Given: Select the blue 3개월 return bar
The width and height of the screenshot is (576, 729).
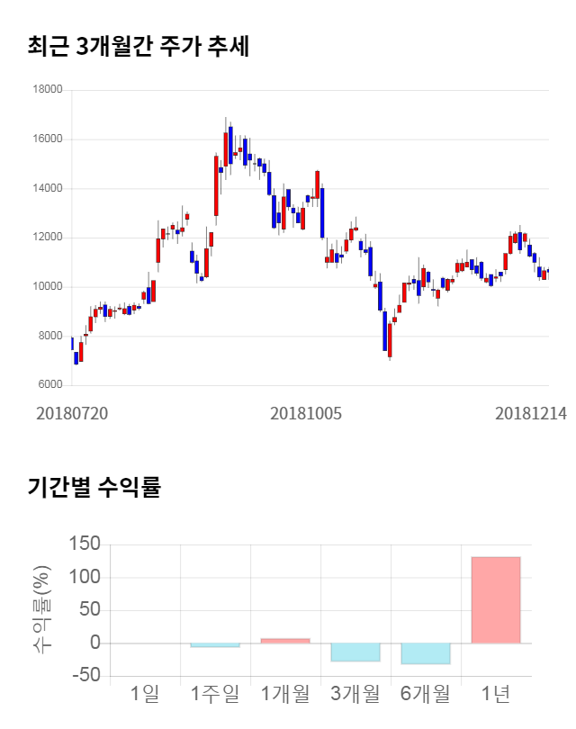Looking at the screenshot, I should point(355,652).
